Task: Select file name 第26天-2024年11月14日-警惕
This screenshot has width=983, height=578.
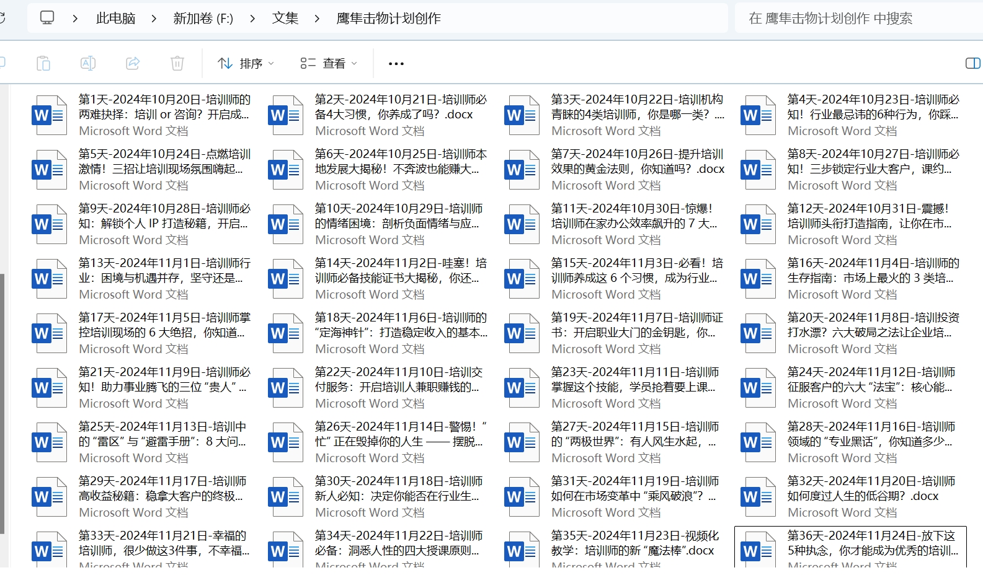Action: [401, 434]
